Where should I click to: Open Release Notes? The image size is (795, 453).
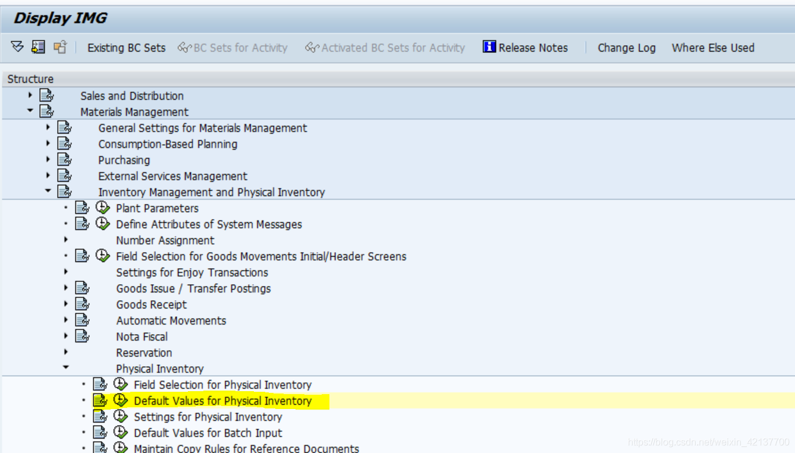pyautogui.click(x=525, y=48)
